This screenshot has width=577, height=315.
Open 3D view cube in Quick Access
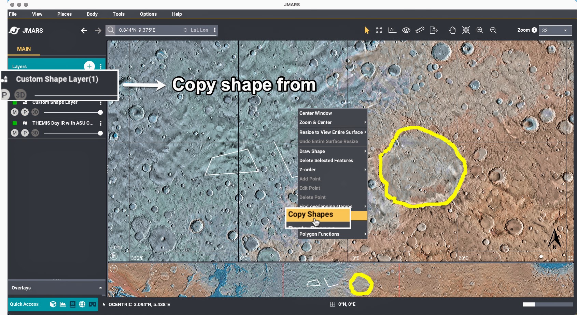tap(53, 304)
